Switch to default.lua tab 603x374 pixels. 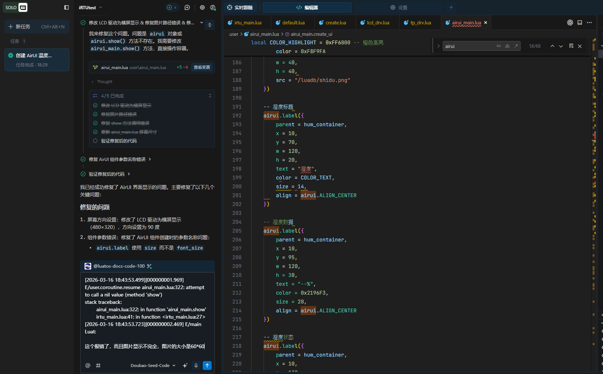click(x=293, y=23)
